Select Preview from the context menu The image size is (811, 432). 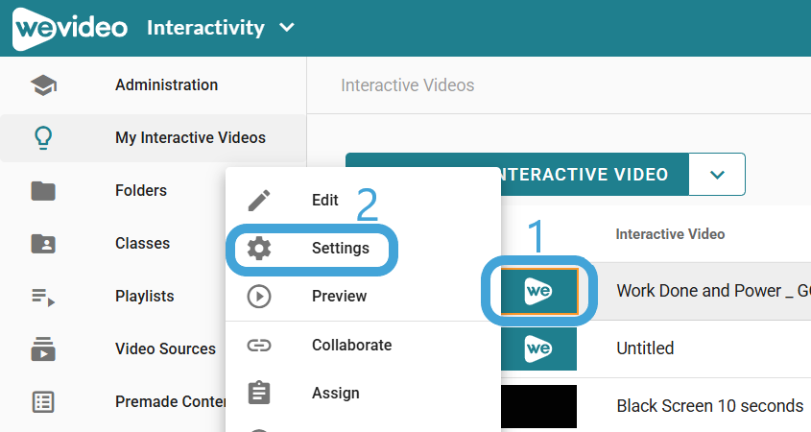tap(339, 296)
